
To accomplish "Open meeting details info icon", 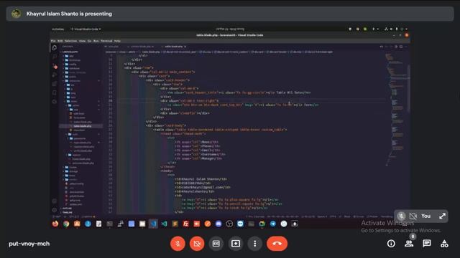I will (391, 244).
